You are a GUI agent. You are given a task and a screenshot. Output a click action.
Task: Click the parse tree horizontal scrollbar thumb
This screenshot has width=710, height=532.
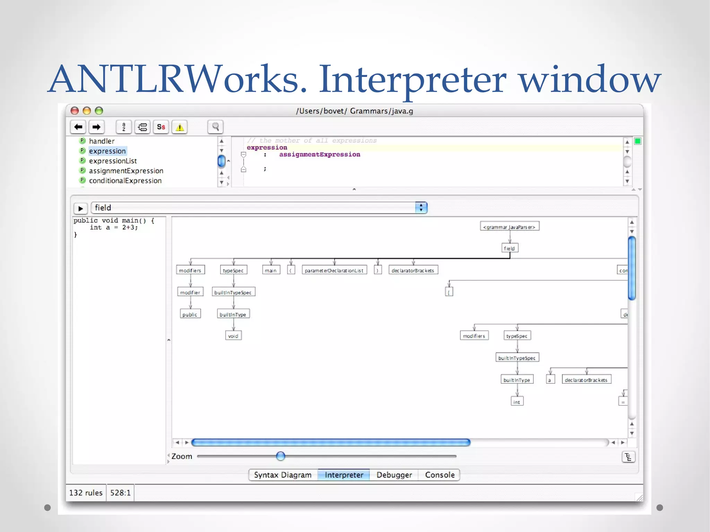(x=331, y=442)
